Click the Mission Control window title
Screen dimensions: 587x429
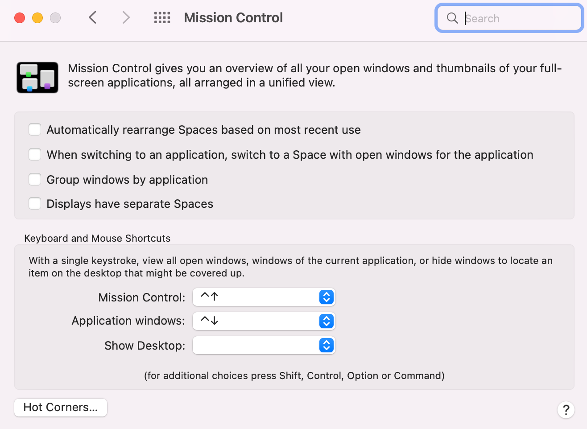[233, 18]
